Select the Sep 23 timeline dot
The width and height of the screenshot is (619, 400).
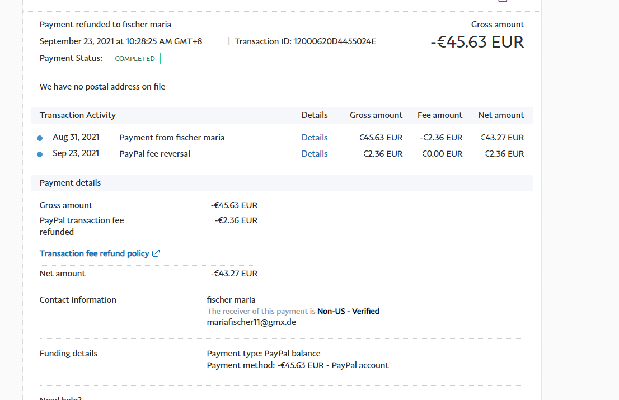tap(40, 154)
